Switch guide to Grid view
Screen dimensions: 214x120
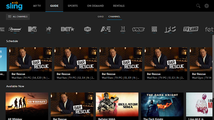pyautogui.click(x=101, y=16)
